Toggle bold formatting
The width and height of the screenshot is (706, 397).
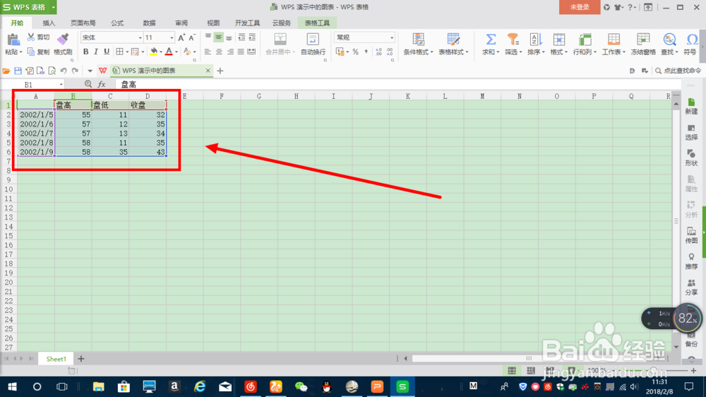tap(85, 52)
